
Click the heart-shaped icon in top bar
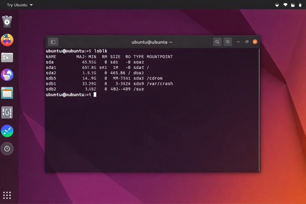[x=277, y=5]
